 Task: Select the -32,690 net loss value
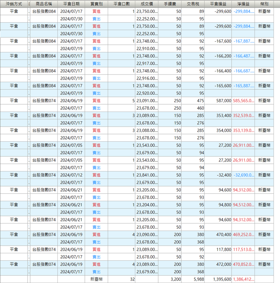[x=244, y=175]
